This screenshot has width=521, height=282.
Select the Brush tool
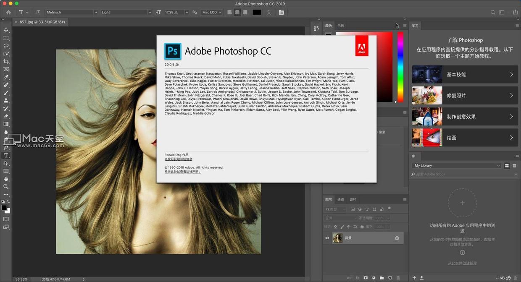click(x=6, y=93)
